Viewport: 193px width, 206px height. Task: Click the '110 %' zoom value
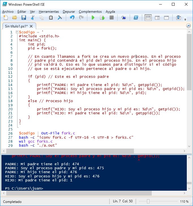click(x=184, y=201)
